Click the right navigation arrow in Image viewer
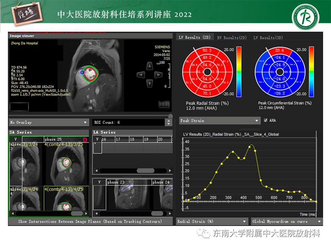This screenshot has height=248, width=331. pos(158,75)
